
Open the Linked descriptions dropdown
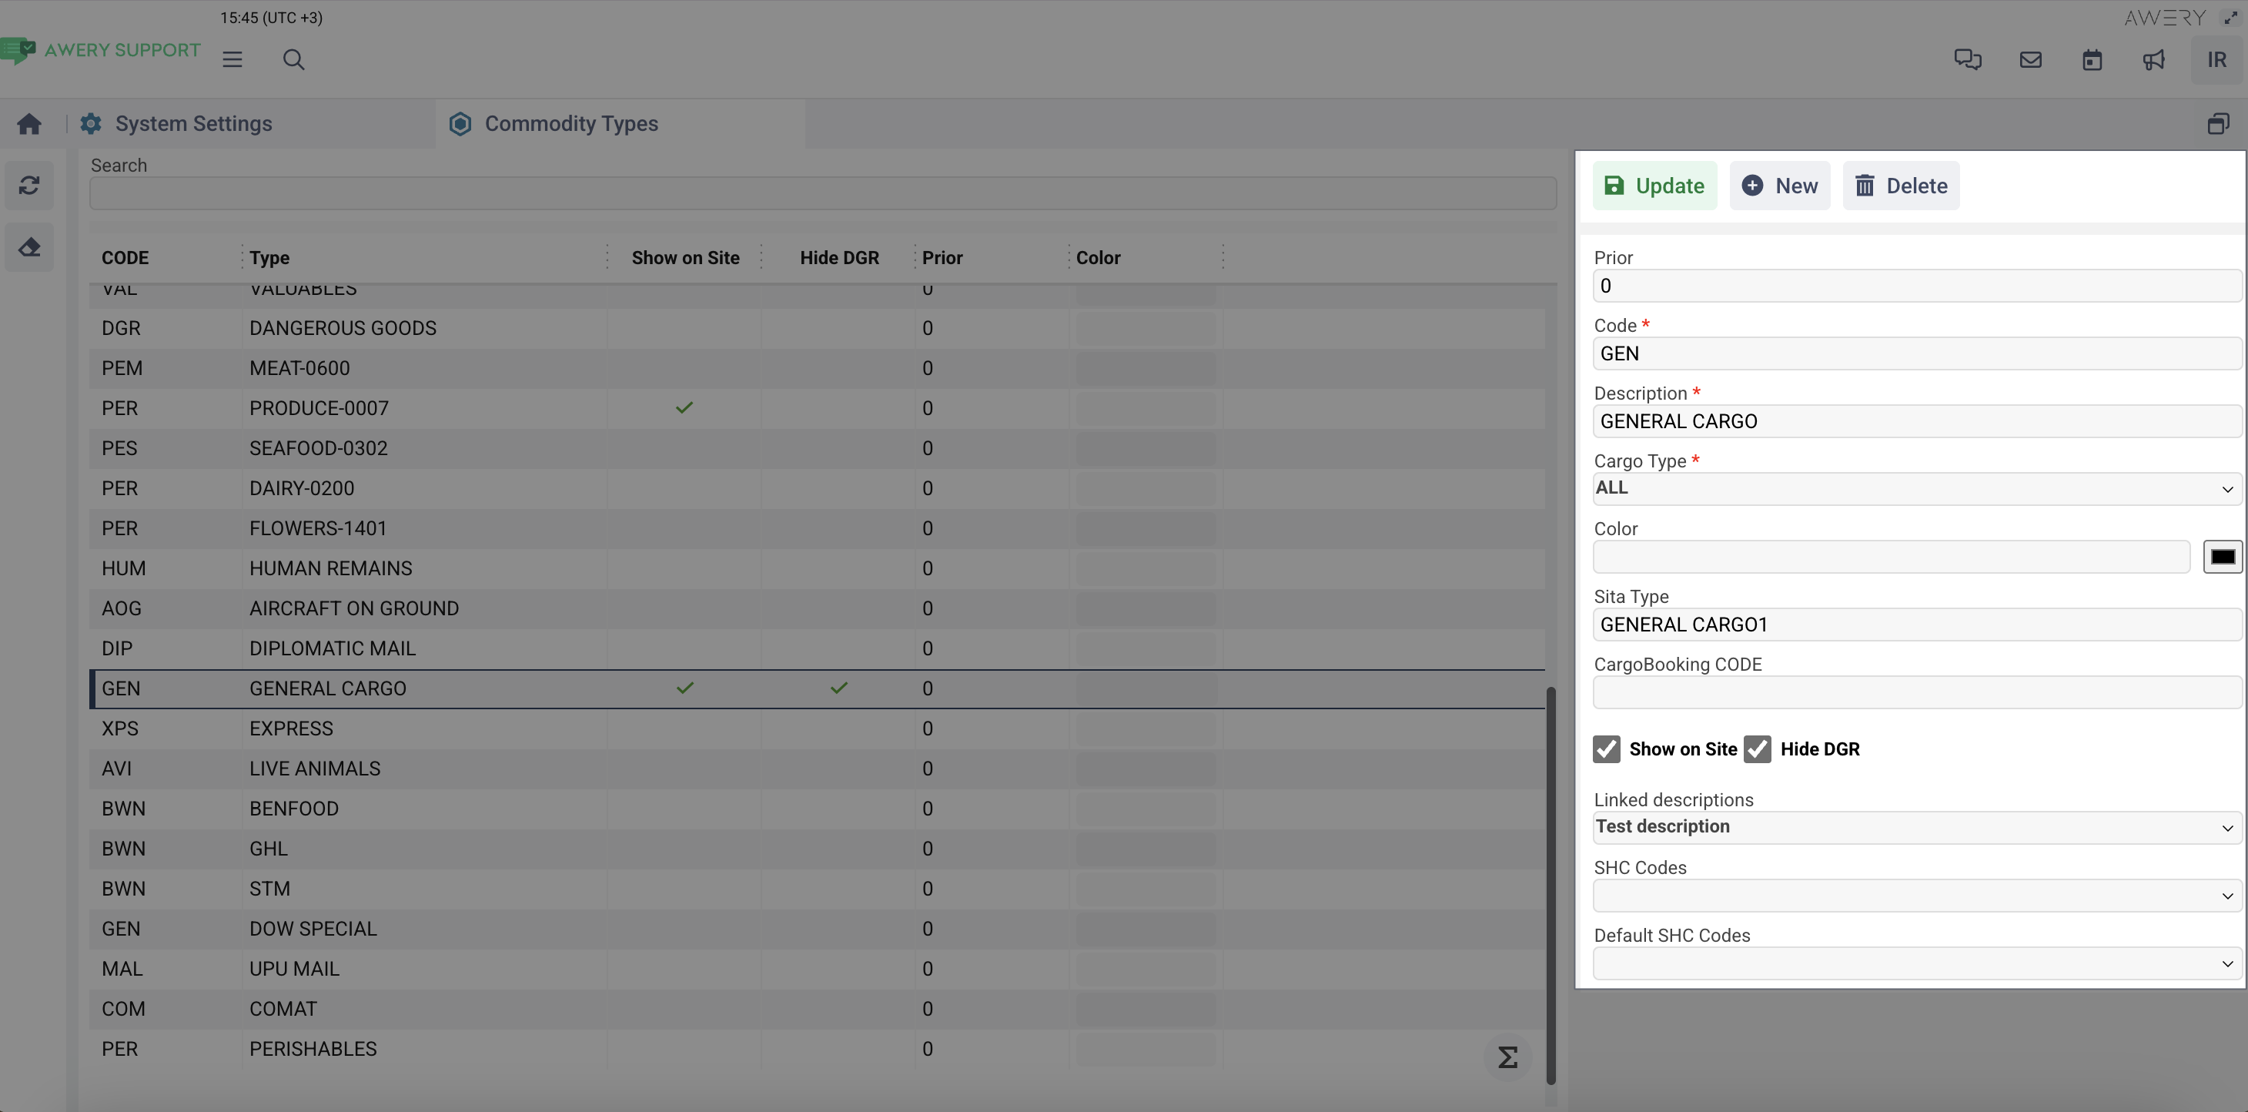pos(1916,827)
